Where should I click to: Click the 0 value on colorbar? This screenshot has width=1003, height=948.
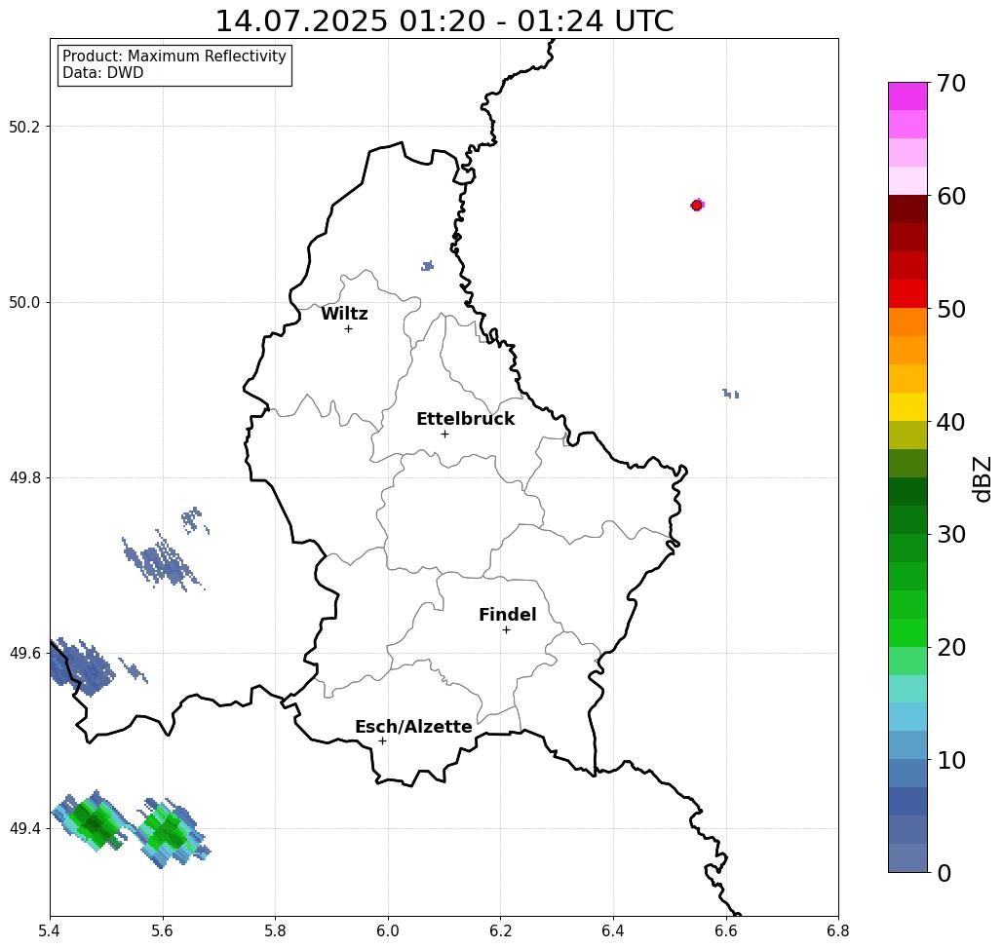click(x=945, y=873)
